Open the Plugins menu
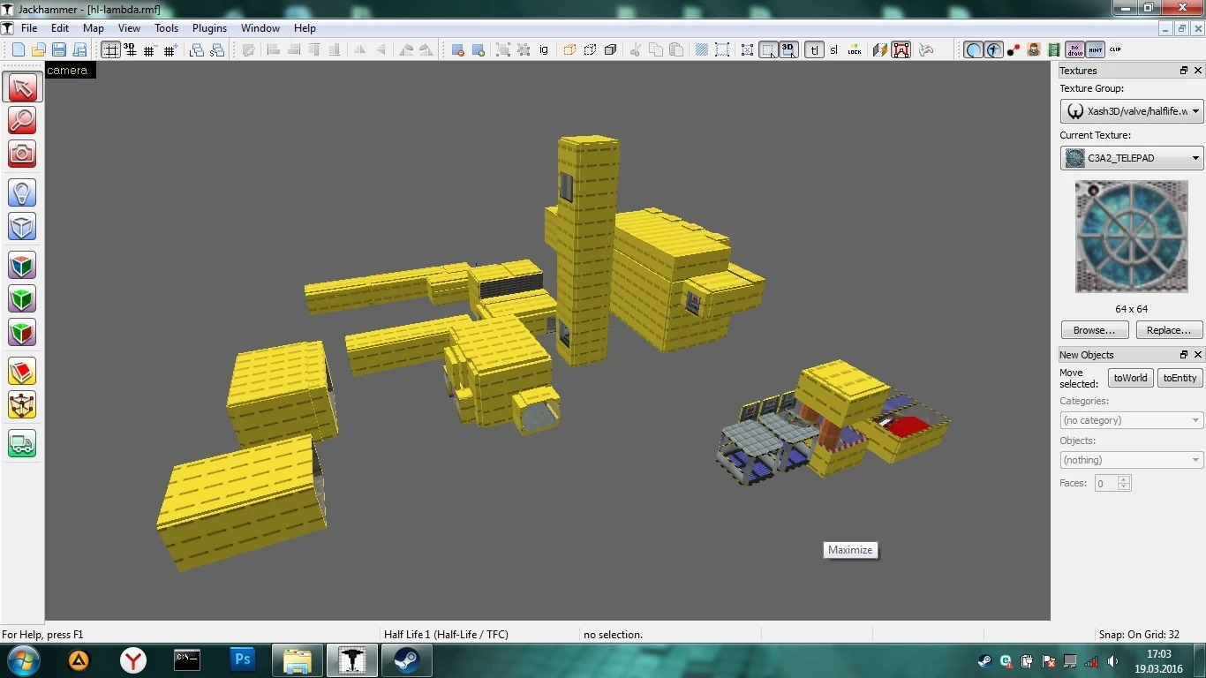1206x678 pixels. pyautogui.click(x=209, y=28)
